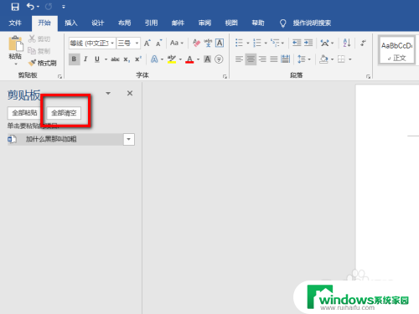Click the Redo icon

tap(49, 7)
